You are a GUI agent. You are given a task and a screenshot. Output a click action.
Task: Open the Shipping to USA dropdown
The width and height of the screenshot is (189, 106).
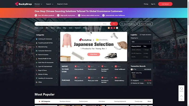141,42
